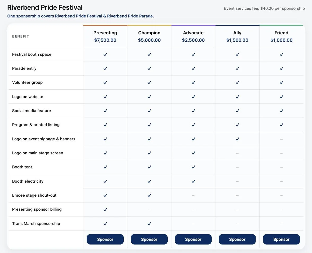Click Logo on event signage & banners label
The width and height of the screenshot is (312, 253).
click(x=44, y=139)
